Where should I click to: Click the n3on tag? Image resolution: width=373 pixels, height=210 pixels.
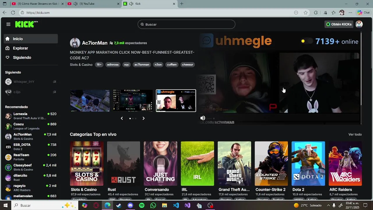pos(158,64)
